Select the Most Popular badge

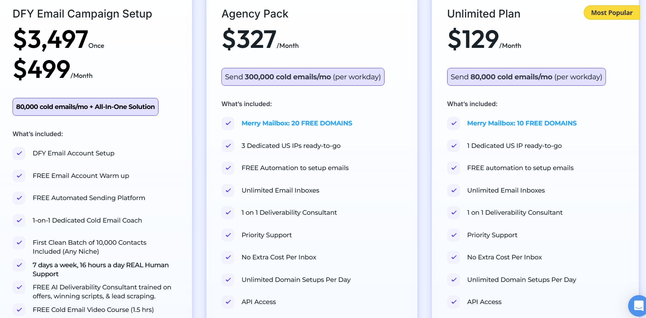click(x=612, y=13)
